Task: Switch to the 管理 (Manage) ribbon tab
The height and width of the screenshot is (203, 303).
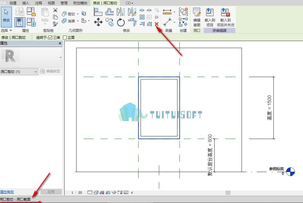Action: (x=64, y=3)
